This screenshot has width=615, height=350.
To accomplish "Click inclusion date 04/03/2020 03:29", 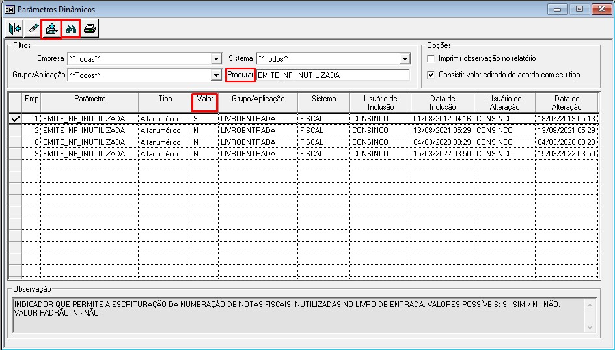I will pyautogui.click(x=443, y=142).
